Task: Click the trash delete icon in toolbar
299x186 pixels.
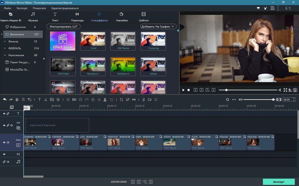Action: pyautogui.click(x=23, y=99)
